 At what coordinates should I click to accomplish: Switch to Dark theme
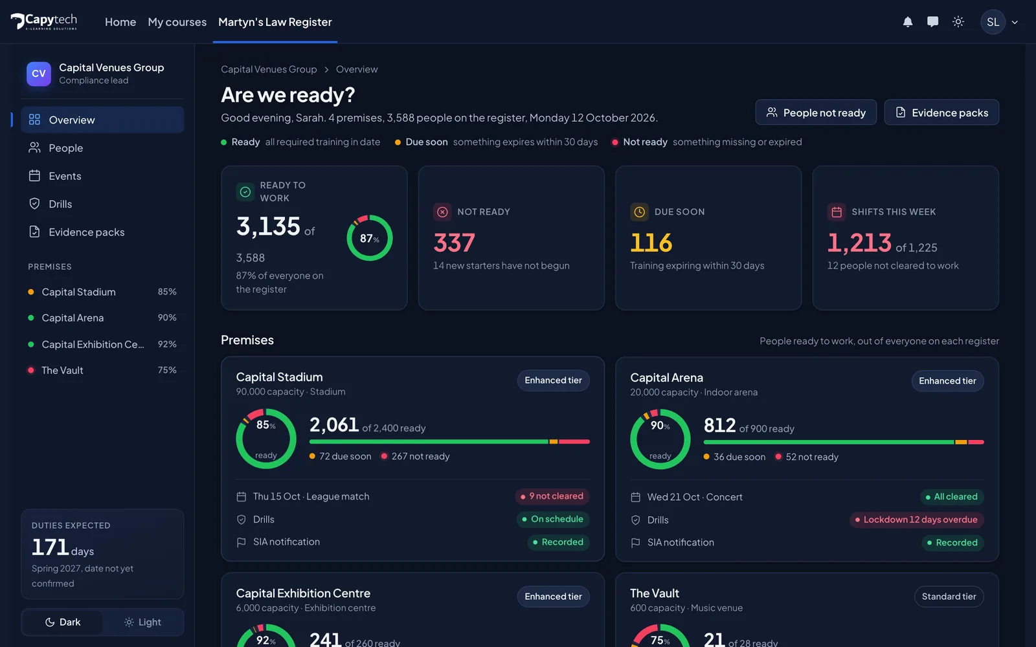click(63, 622)
